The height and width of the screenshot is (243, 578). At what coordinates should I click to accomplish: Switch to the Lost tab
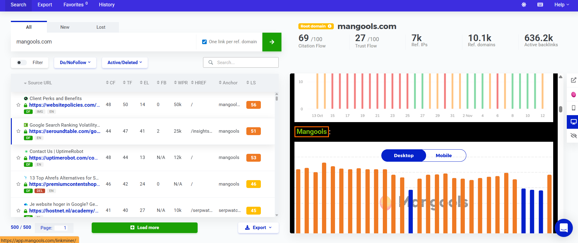click(x=101, y=27)
